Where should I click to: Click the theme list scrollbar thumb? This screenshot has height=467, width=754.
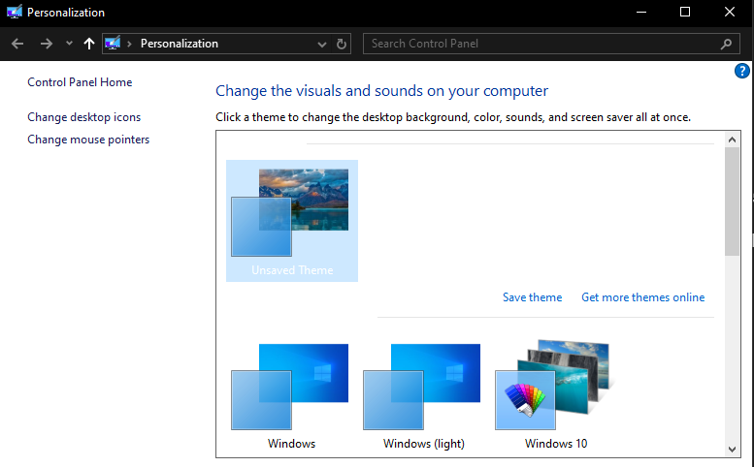click(732, 202)
